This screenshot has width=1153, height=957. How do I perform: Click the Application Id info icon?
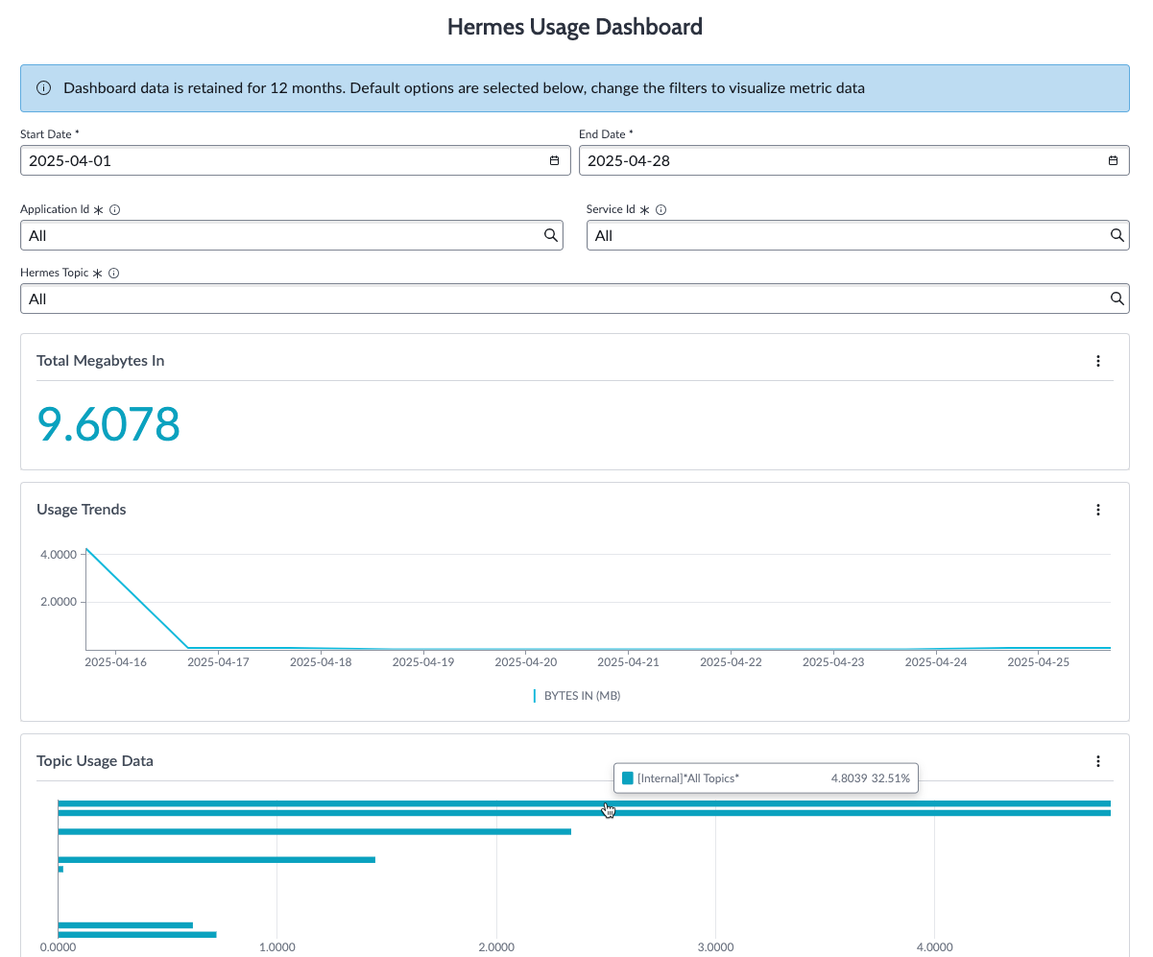pyautogui.click(x=115, y=209)
